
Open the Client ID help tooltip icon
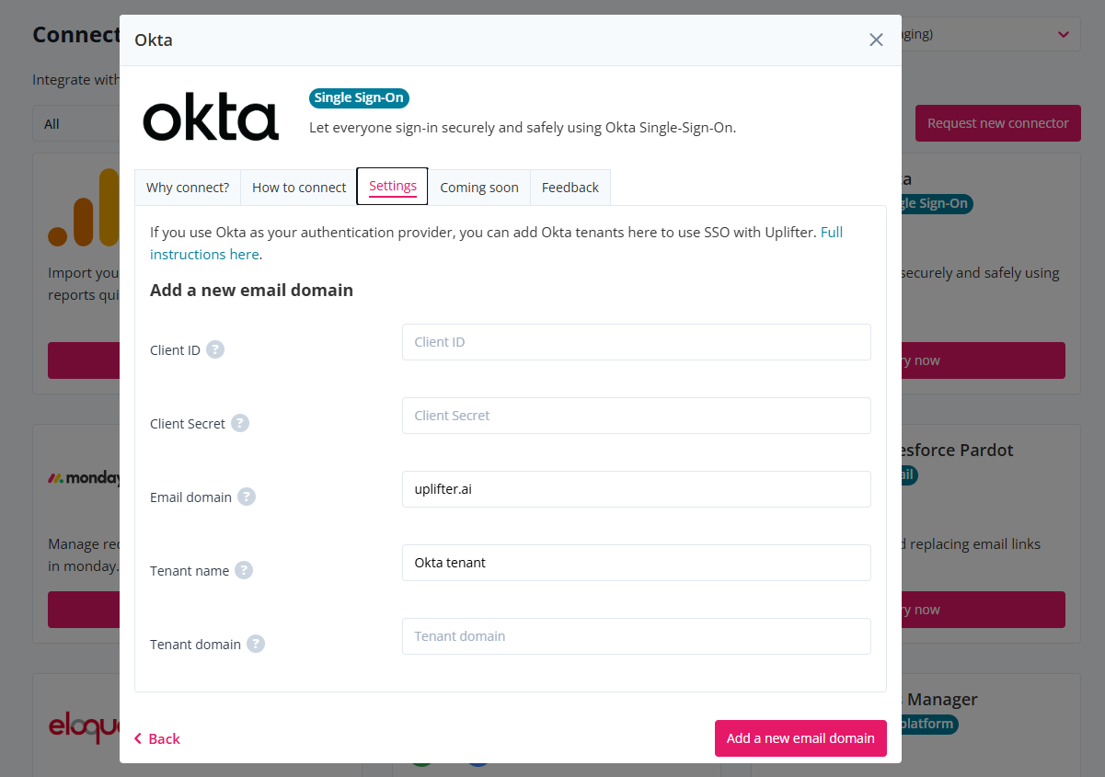click(x=214, y=349)
